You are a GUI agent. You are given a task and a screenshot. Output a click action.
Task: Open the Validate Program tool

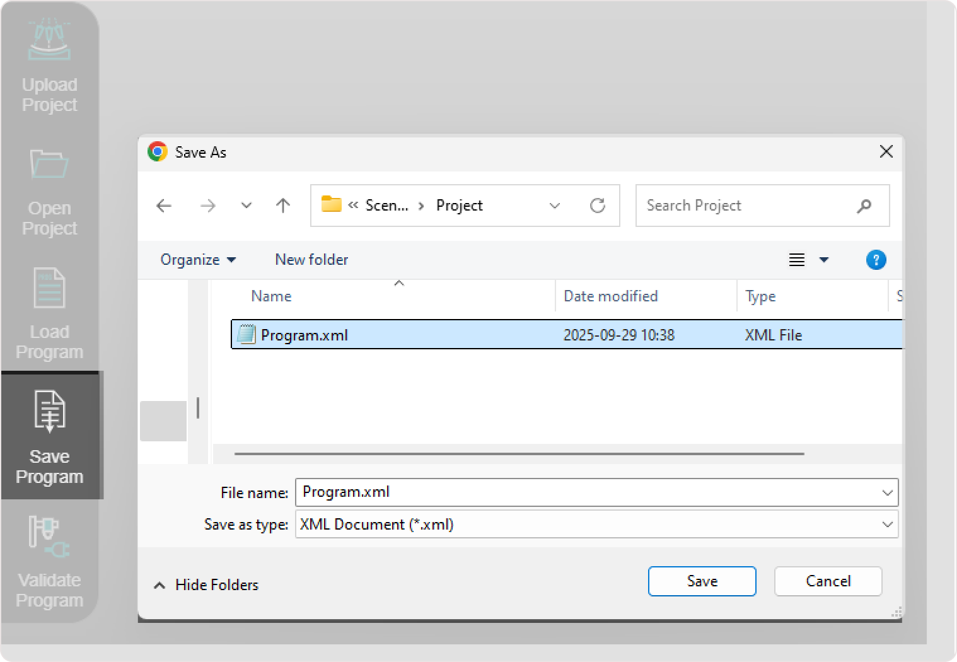[x=49, y=537]
